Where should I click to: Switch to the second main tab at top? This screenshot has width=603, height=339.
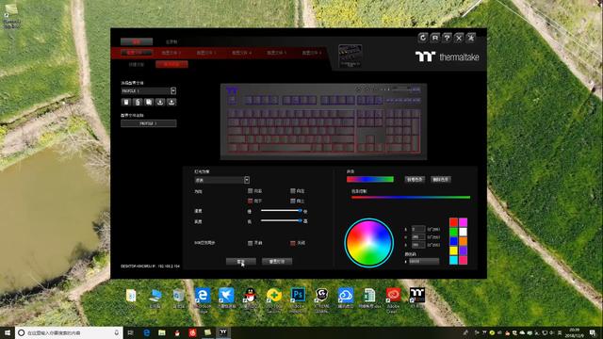(x=171, y=41)
